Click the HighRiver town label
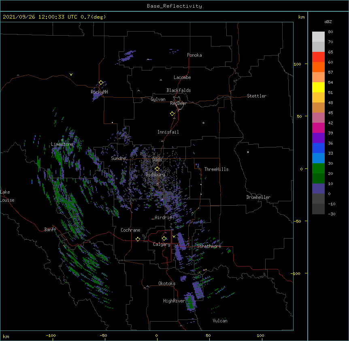Image resolution: width=349 pixels, height=341 pixels. tap(174, 301)
